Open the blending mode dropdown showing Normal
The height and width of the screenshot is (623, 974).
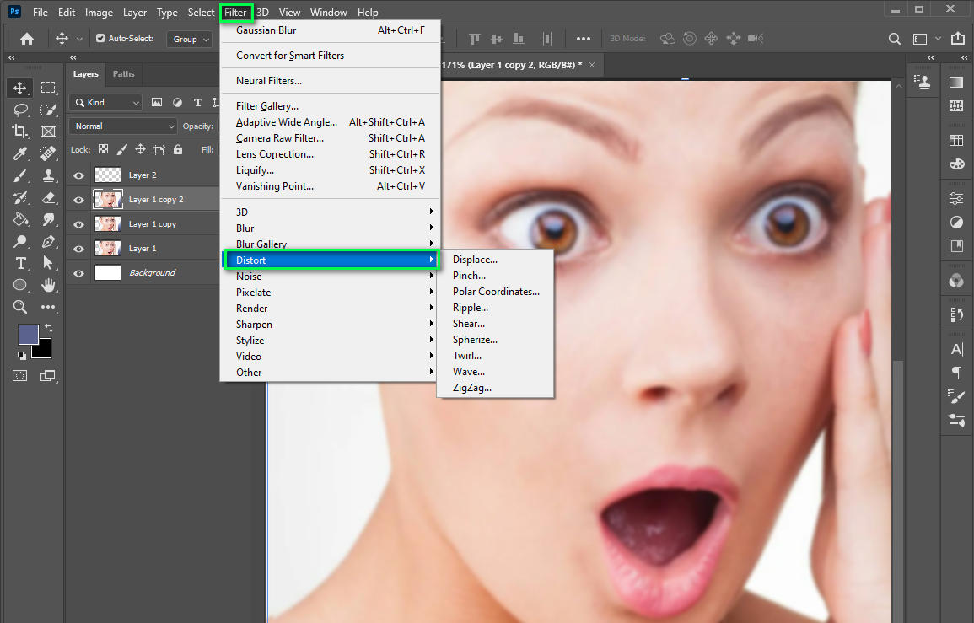pos(122,126)
